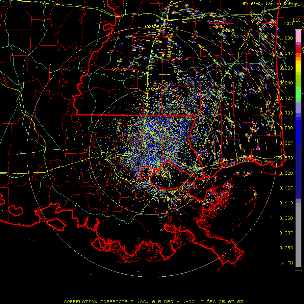This screenshot has width=304, height=304.
Task: Click the 50 NMI range ring label
Action: (152, 89)
